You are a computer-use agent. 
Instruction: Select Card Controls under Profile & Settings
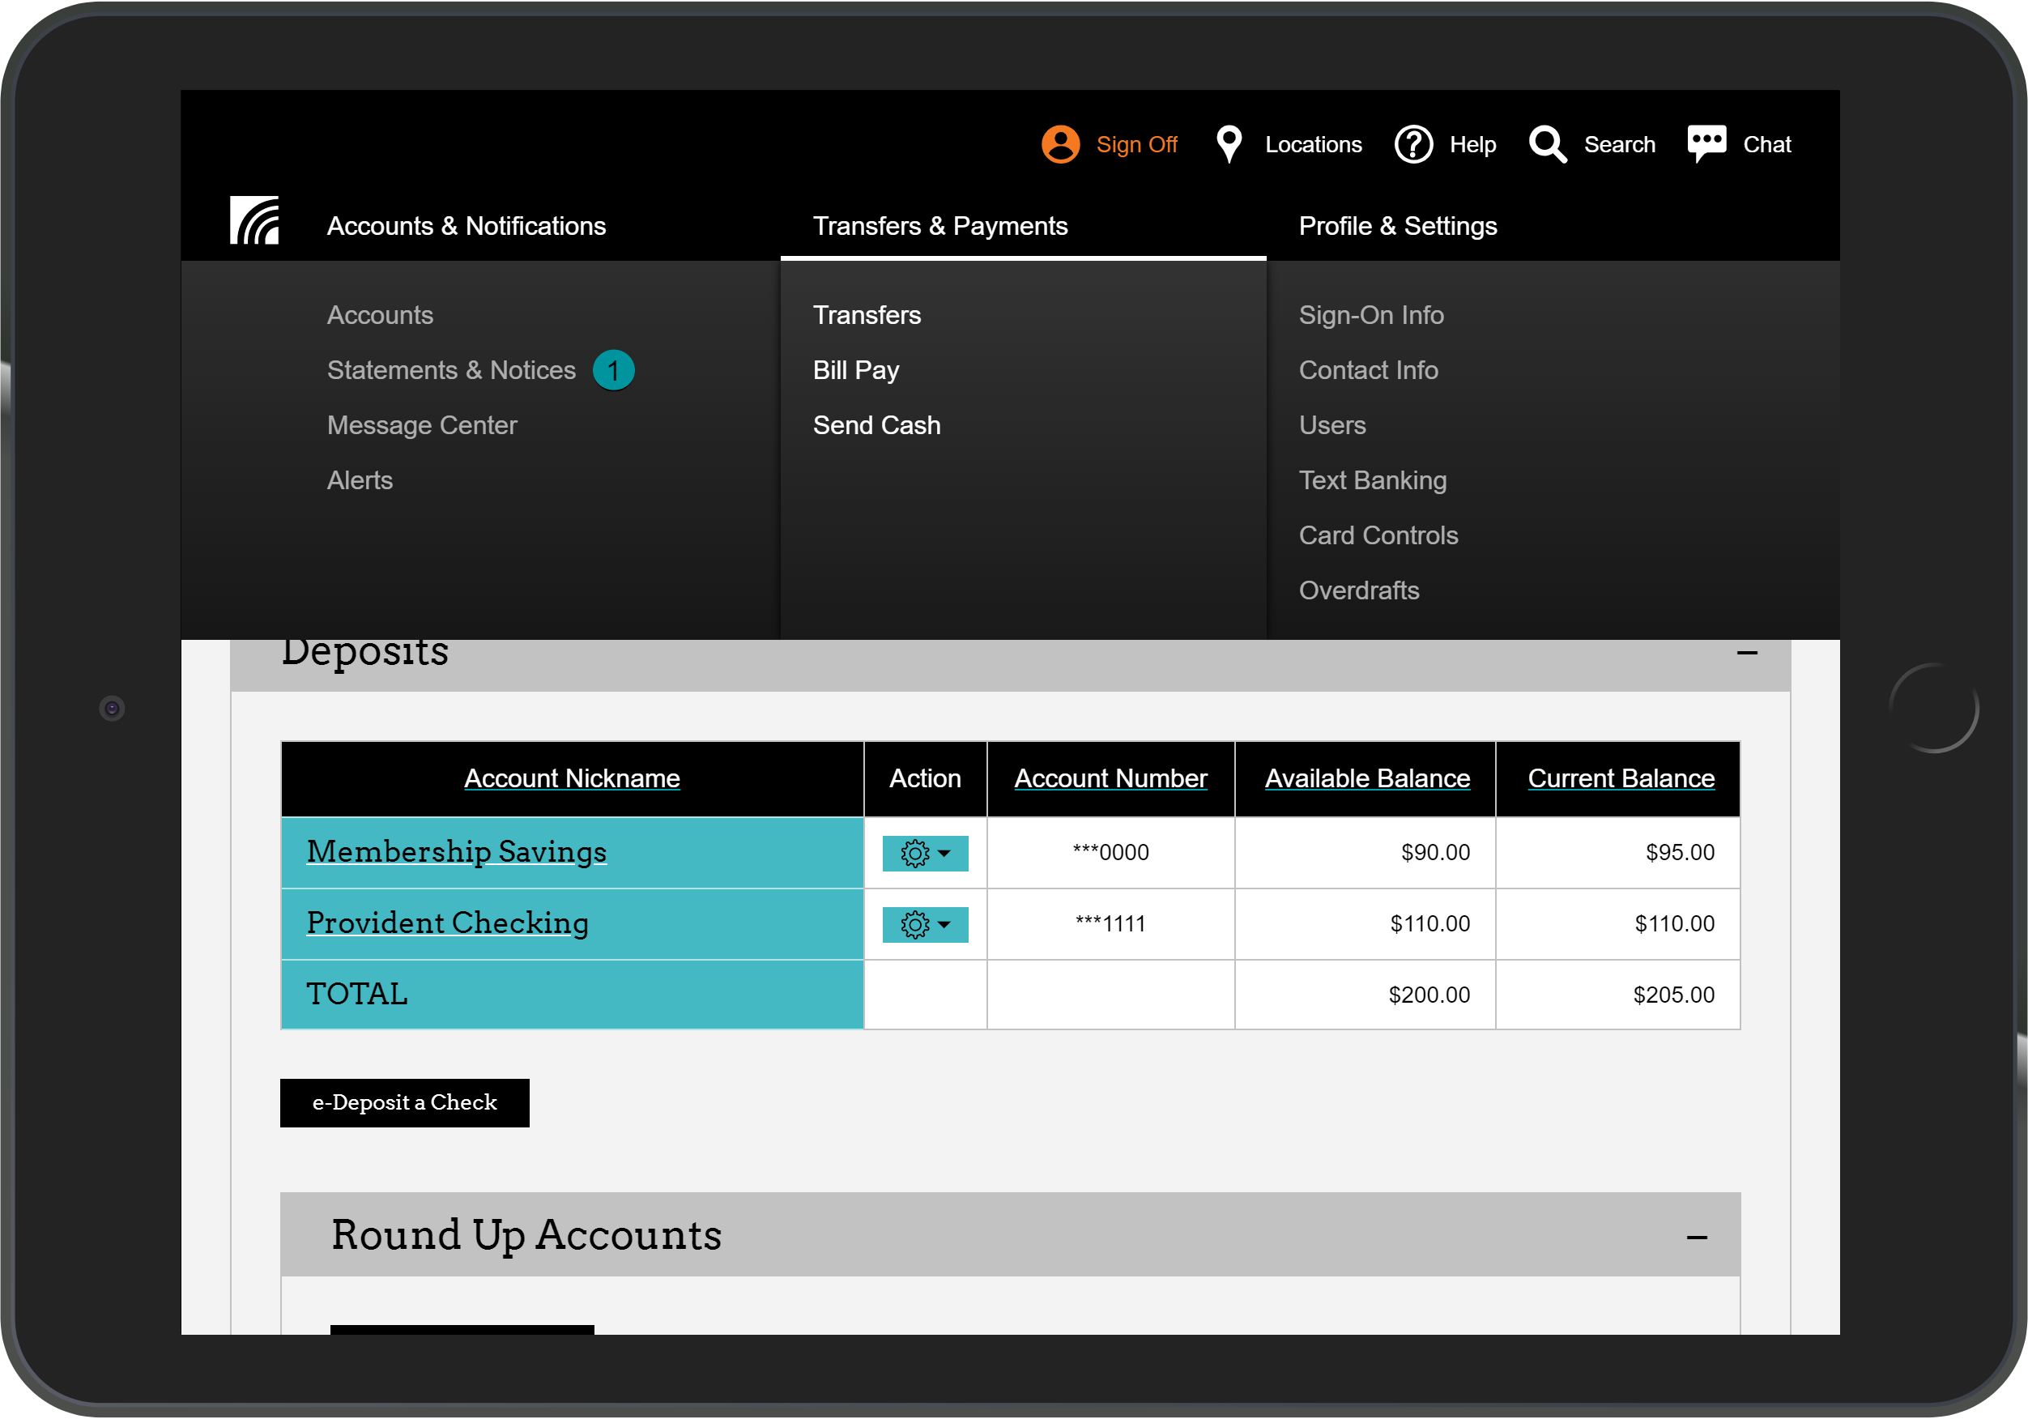point(1378,535)
